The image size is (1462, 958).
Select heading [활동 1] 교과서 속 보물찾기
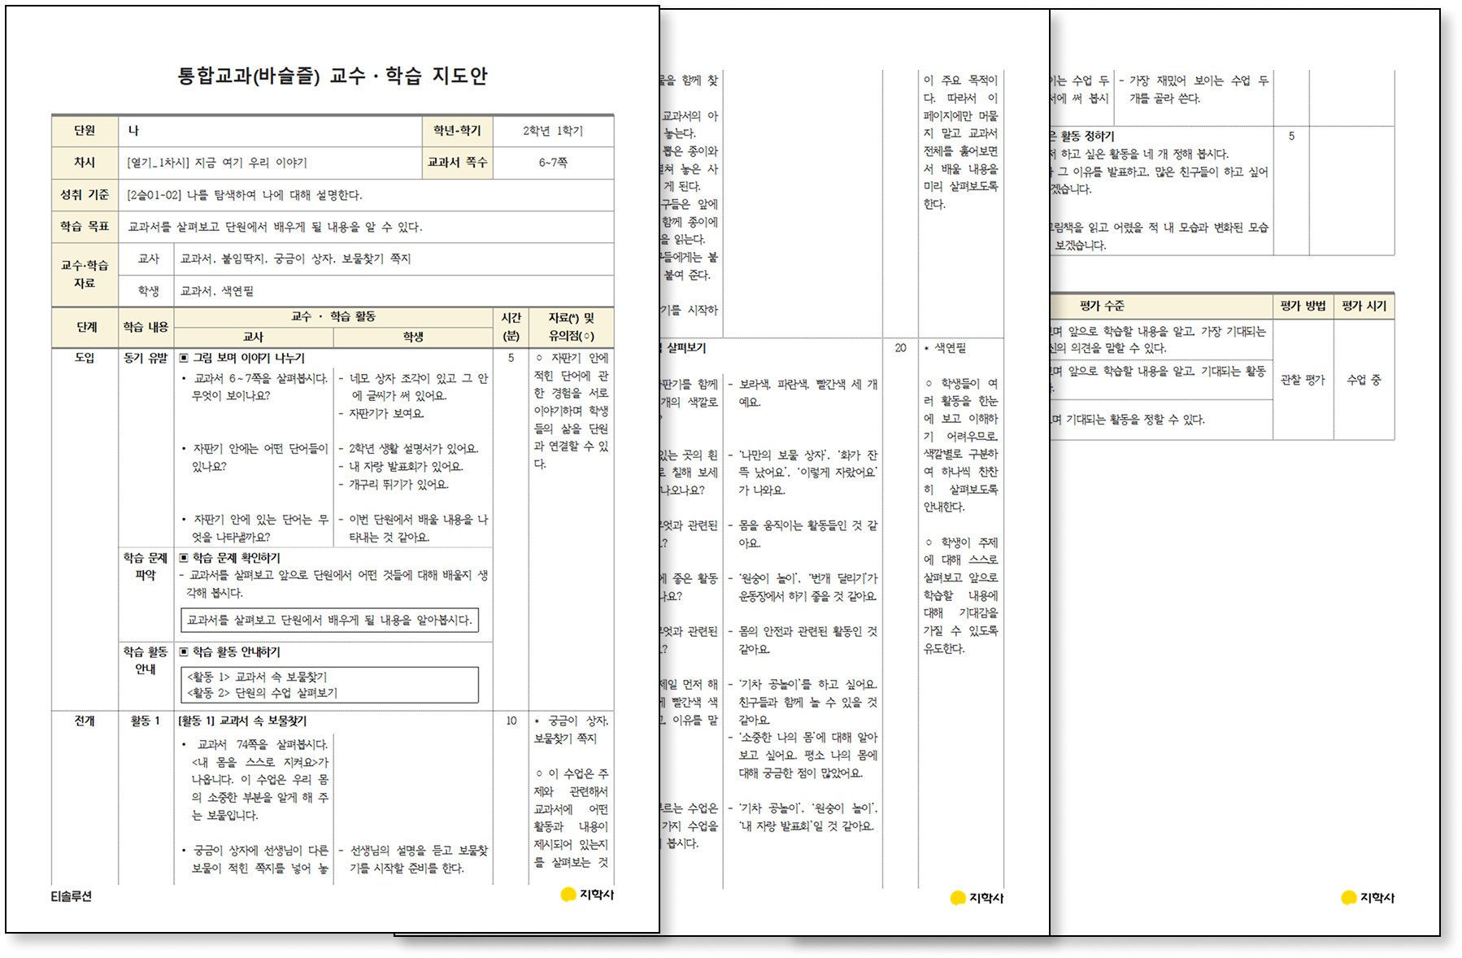tap(242, 721)
